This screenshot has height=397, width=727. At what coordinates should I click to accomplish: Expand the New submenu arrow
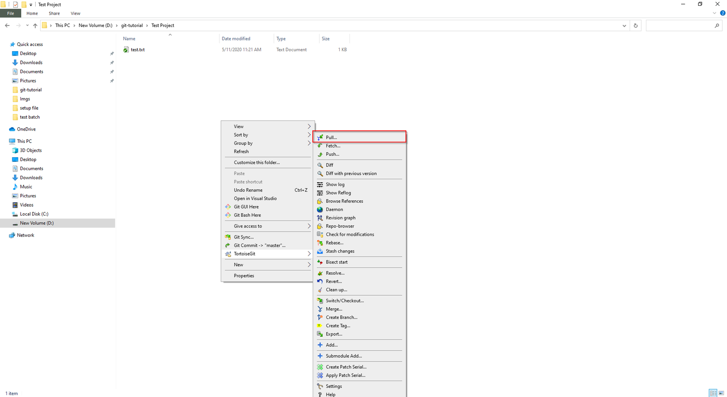309,265
